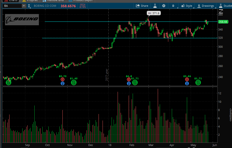Click the 2017 year marker label
Screen dimensions: 232x148
(x=107, y=75)
